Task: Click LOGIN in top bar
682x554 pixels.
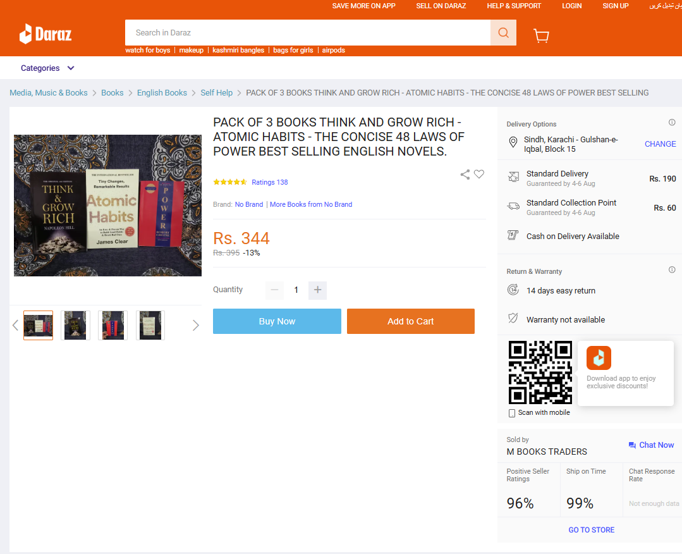Action: click(571, 6)
